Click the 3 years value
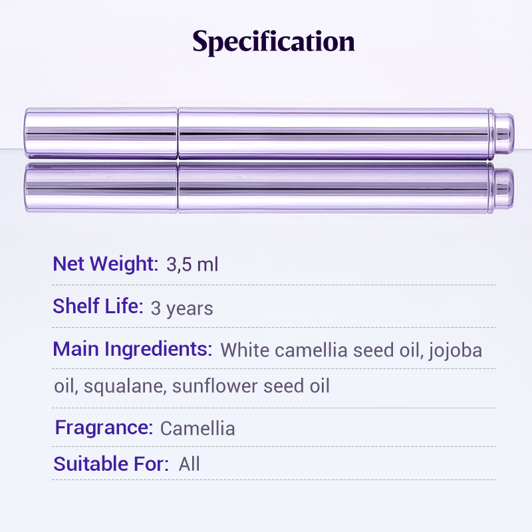 coord(182,309)
